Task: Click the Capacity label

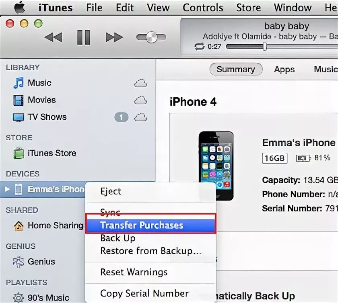Action: click(281, 180)
